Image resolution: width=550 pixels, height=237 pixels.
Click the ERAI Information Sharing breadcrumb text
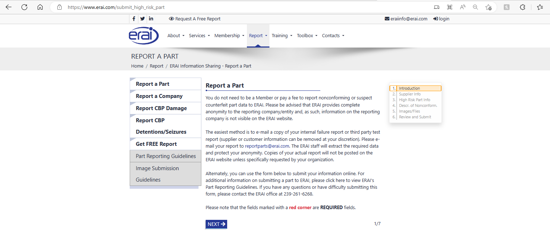click(x=211, y=66)
